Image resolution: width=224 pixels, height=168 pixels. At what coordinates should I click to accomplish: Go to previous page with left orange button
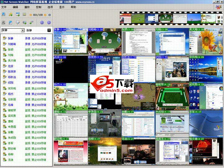tap(30, 15)
